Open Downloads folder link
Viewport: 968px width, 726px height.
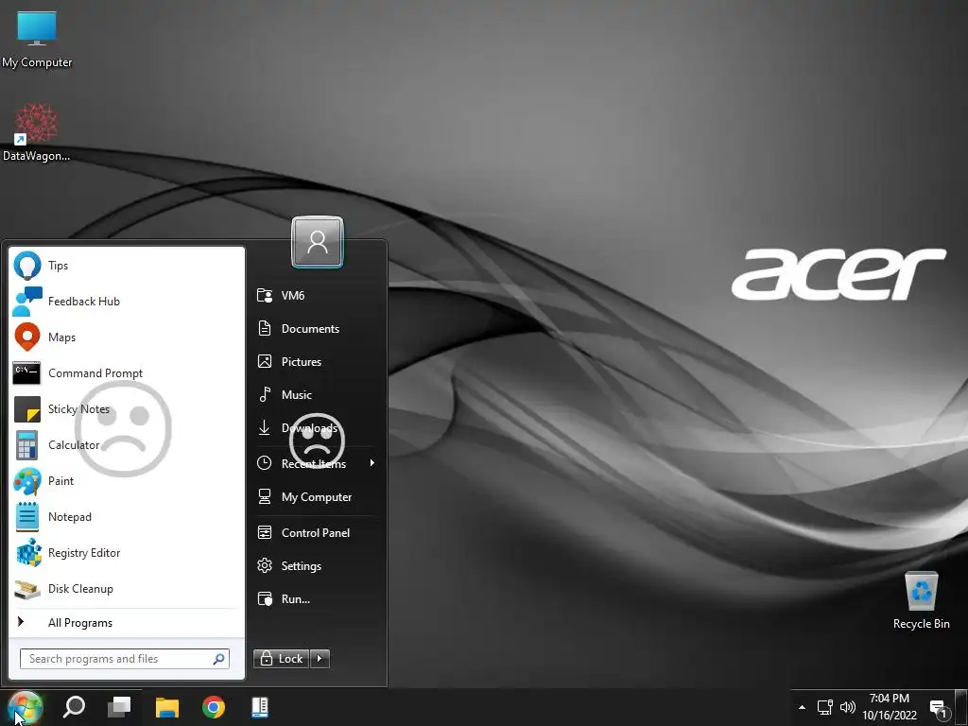[315, 428]
